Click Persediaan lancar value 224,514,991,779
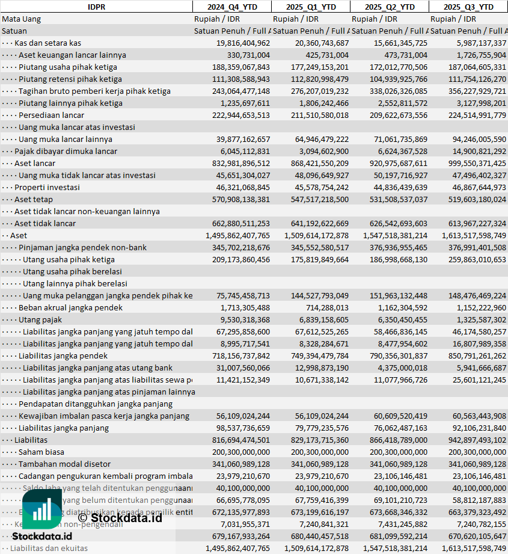The height and width of the screenshot is (554, 508). point(477,115)
